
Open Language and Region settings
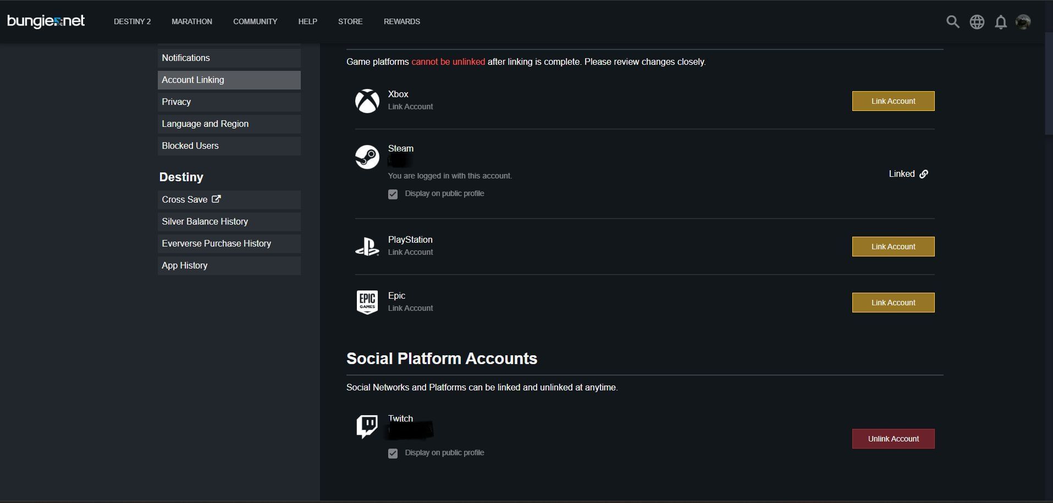coord(229,124)
